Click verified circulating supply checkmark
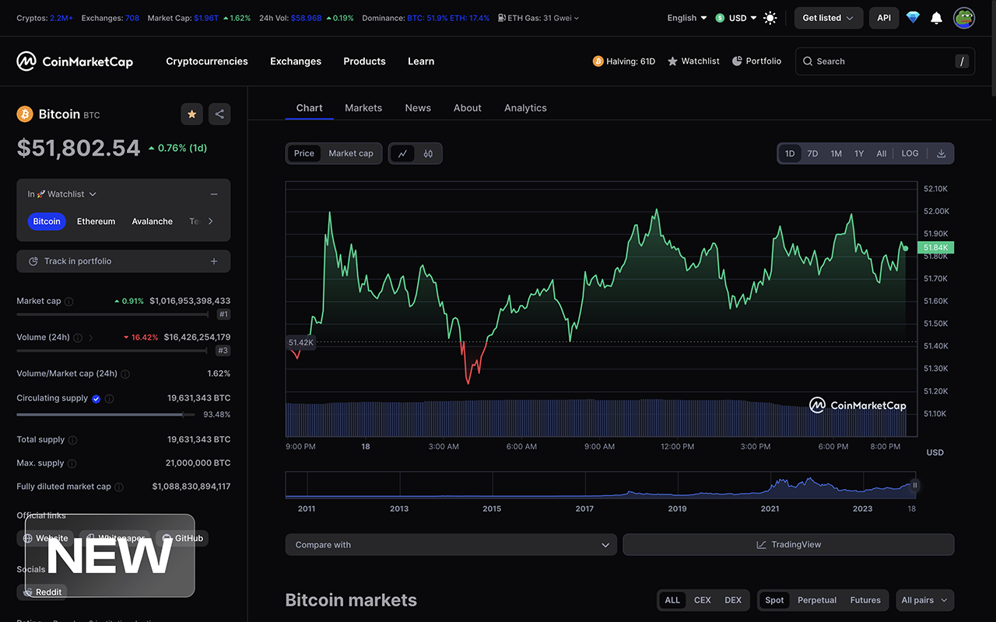996x622 pixels. tap(96, 399)
